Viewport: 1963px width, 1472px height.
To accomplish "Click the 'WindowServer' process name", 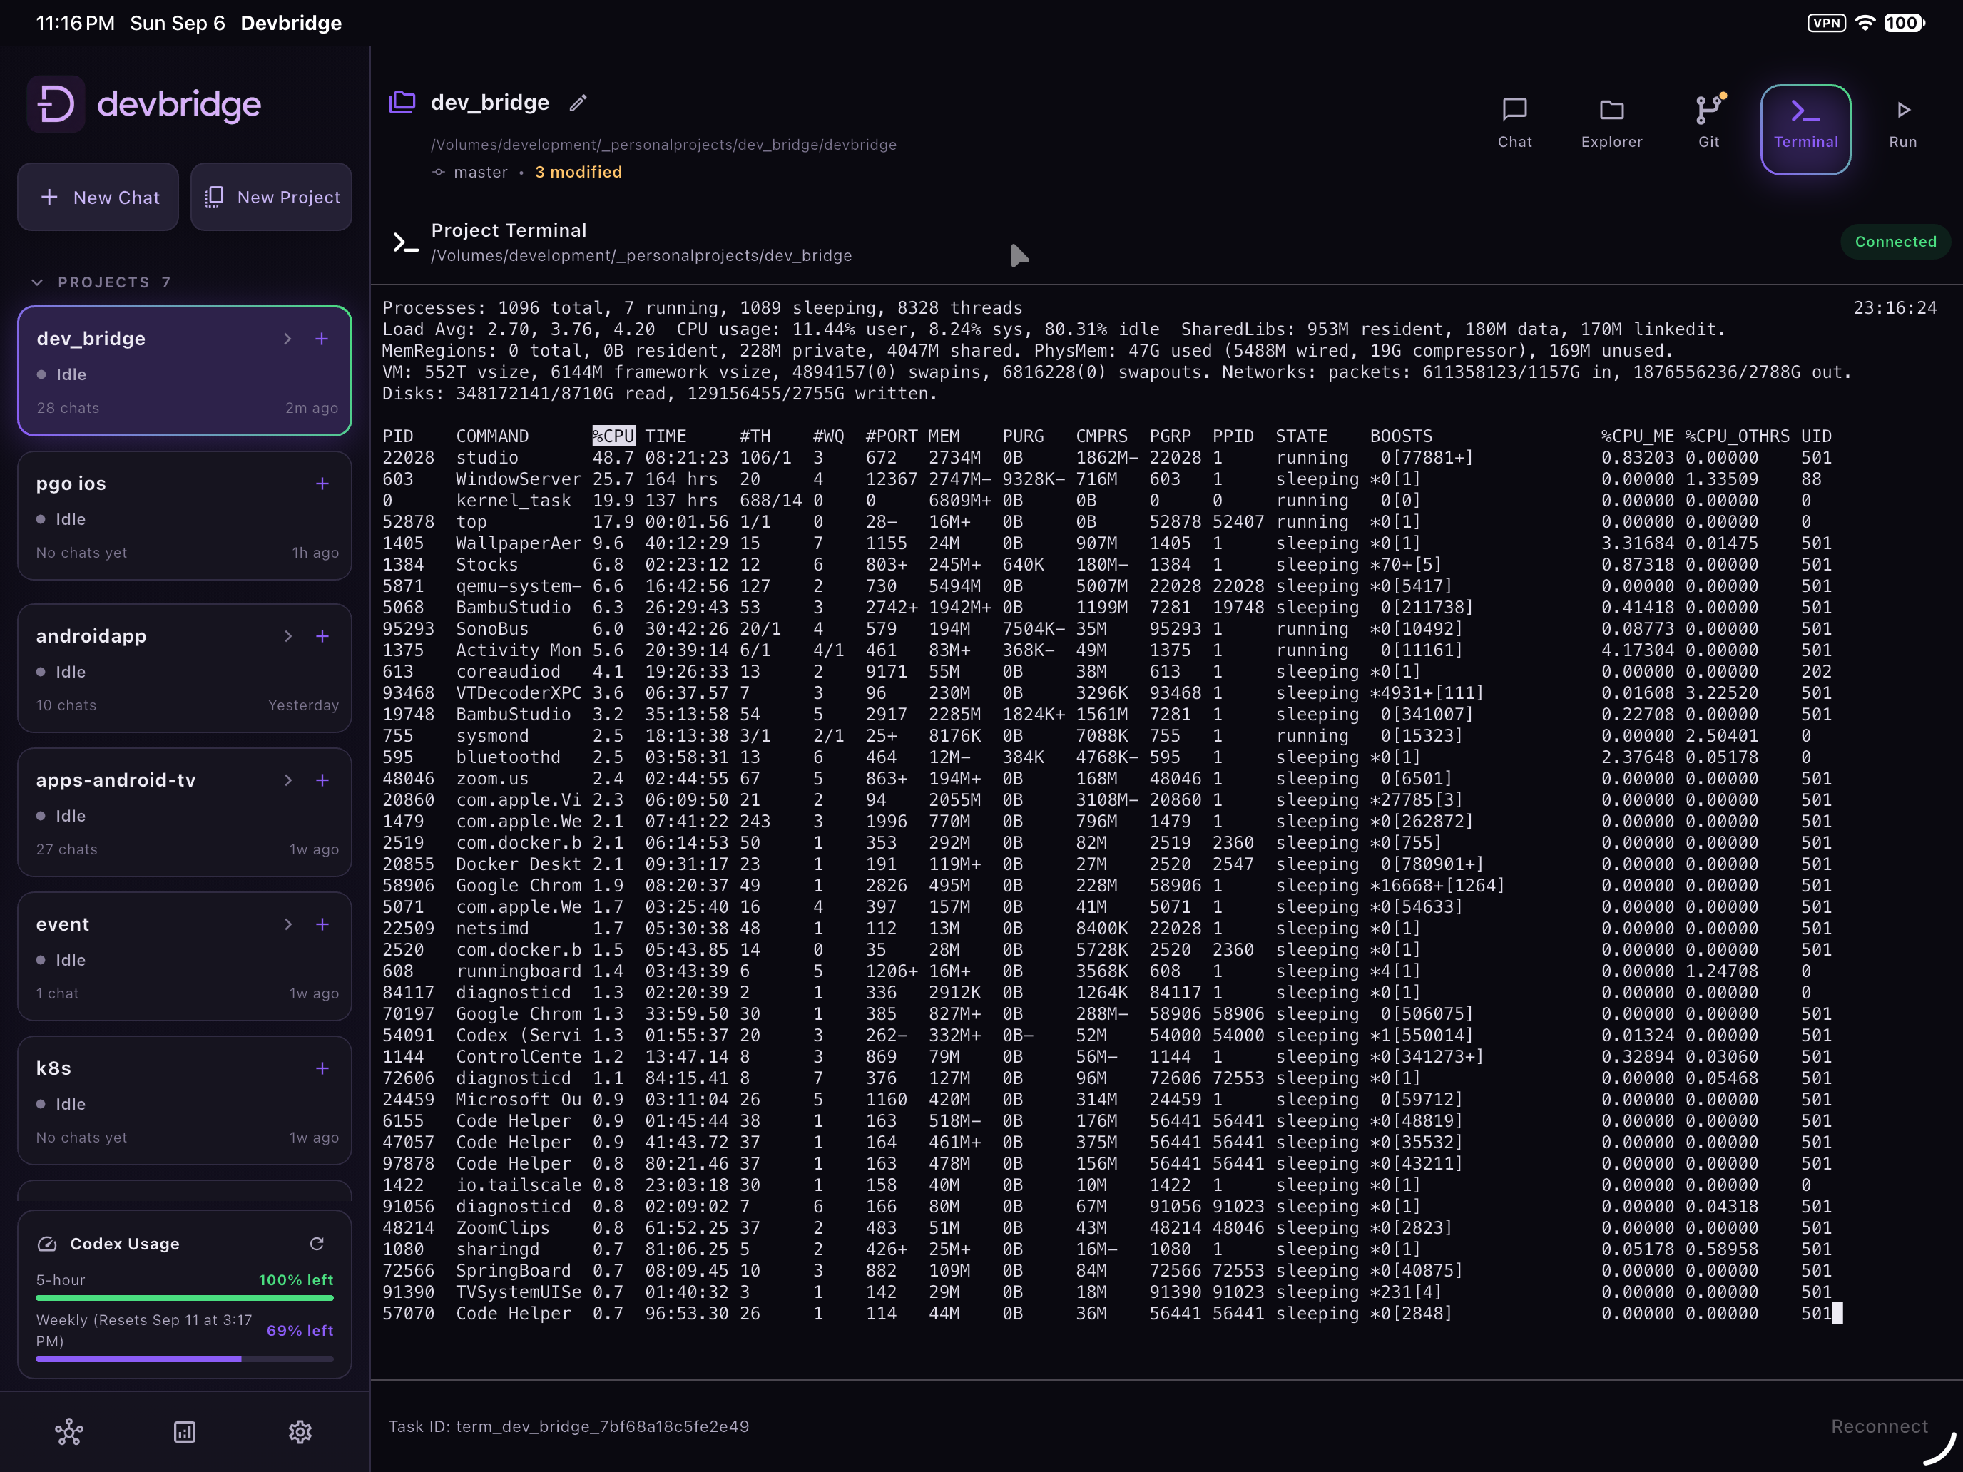I will coord(519,479).
